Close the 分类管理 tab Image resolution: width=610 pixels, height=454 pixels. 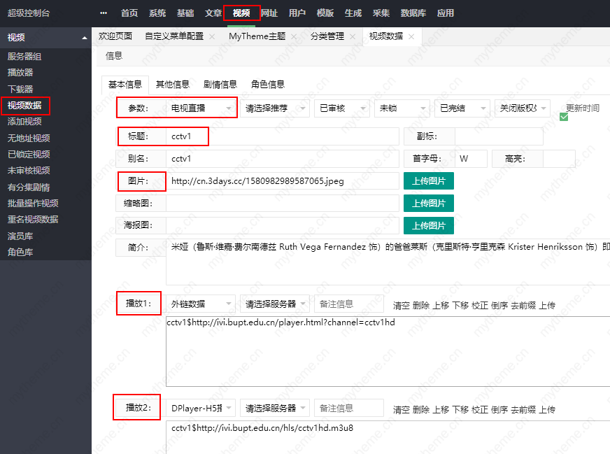pyautogui.click(x=353, y=36)
